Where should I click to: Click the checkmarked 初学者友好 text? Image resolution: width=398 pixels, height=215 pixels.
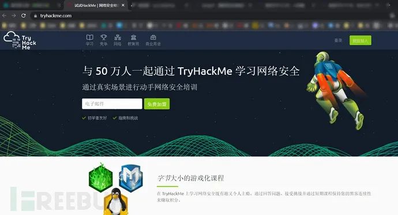click(97, 118)
